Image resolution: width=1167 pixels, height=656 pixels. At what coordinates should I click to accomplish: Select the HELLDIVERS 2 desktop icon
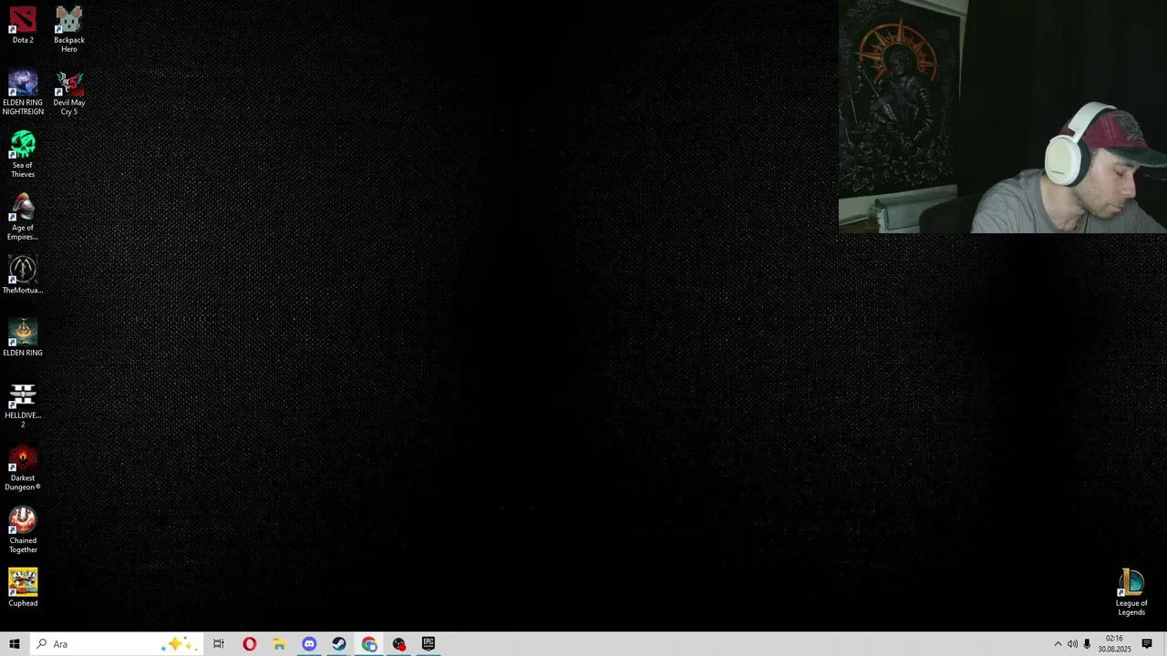[x=23, y=405]
